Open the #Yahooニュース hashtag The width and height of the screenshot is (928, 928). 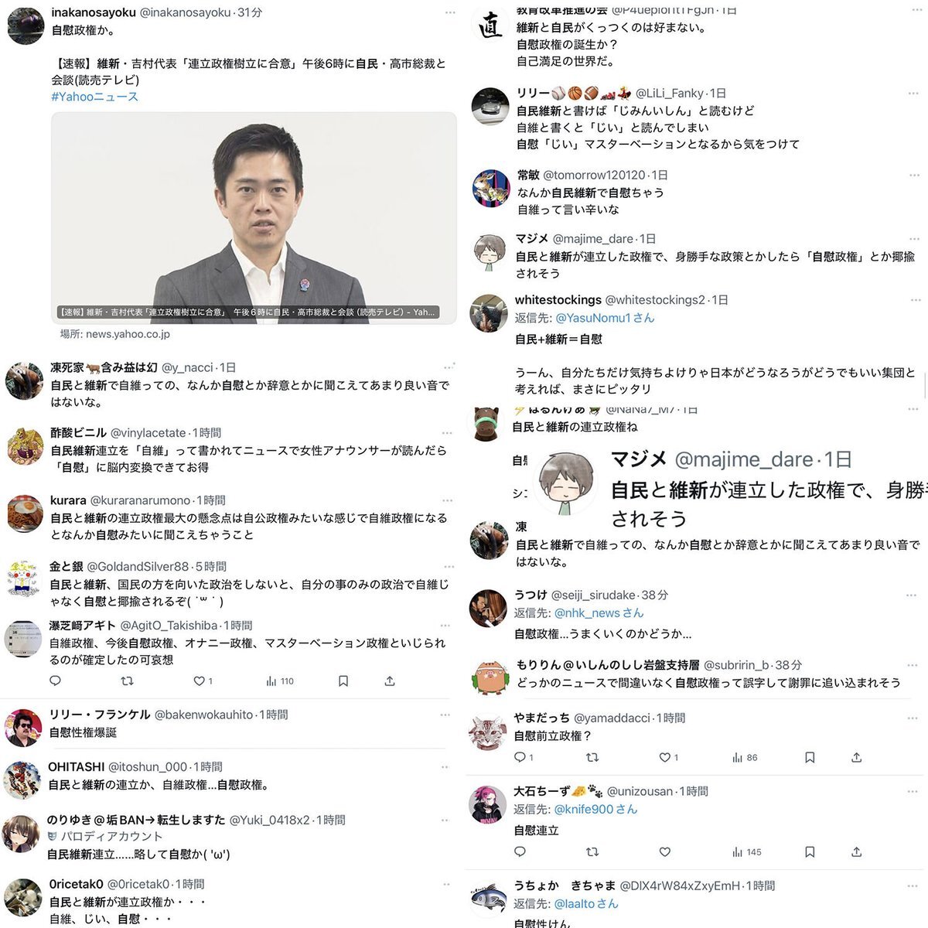pos(94,97)
